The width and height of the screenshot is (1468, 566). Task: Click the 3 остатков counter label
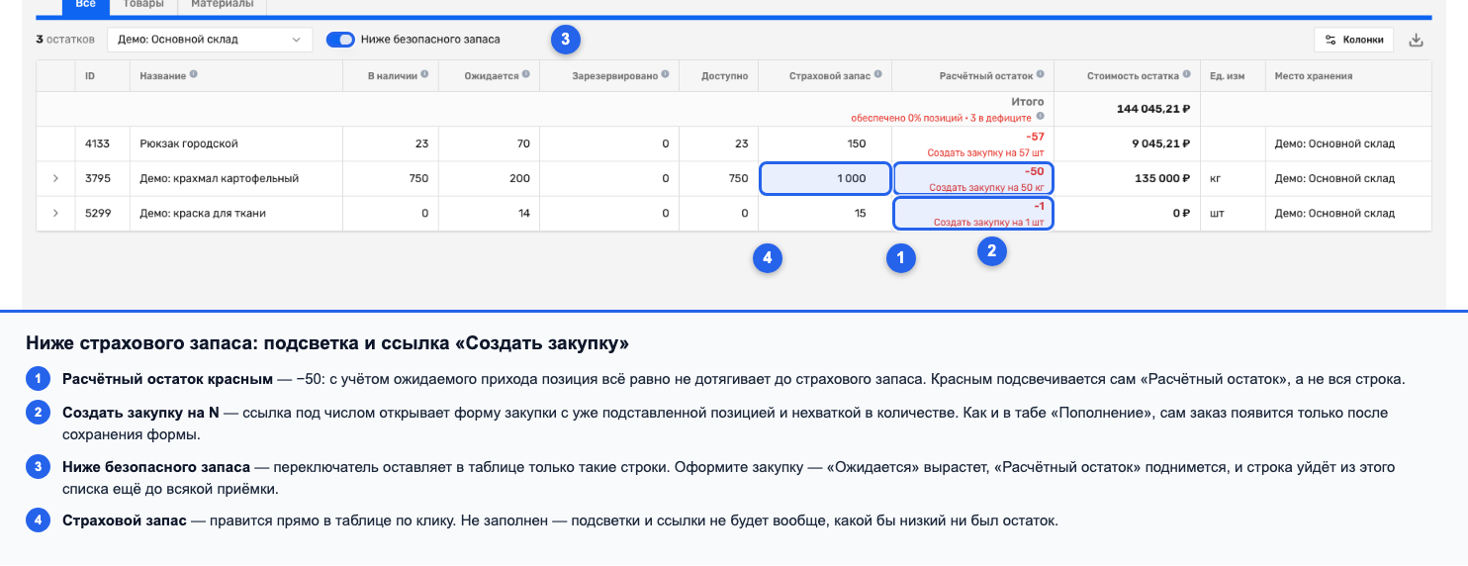coord(65,40)
